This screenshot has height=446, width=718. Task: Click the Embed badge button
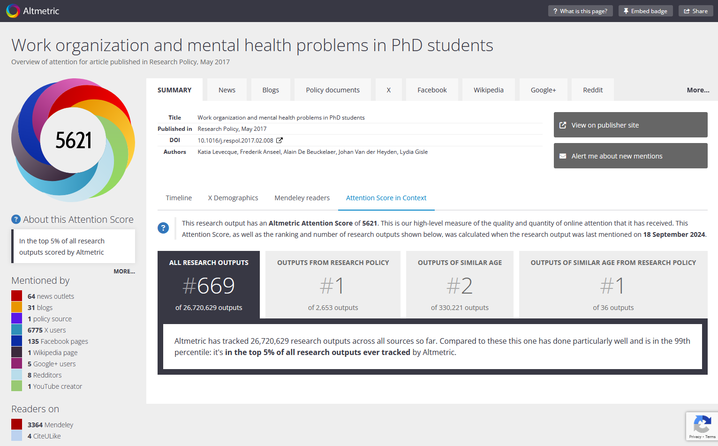(x=645, y=11)
